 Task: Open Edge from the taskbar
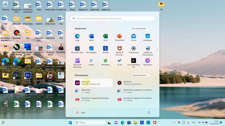click(122, 122)
